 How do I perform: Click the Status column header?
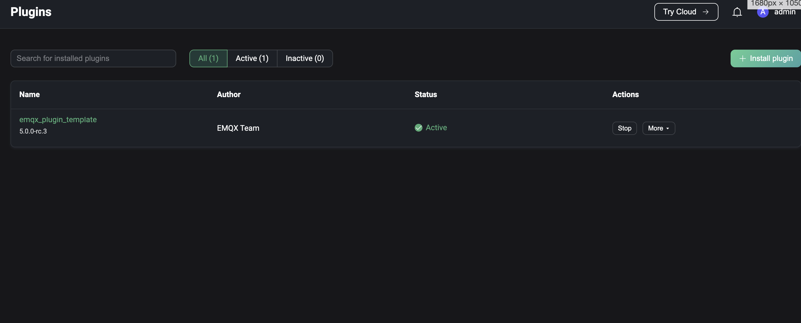pos(425,94)
